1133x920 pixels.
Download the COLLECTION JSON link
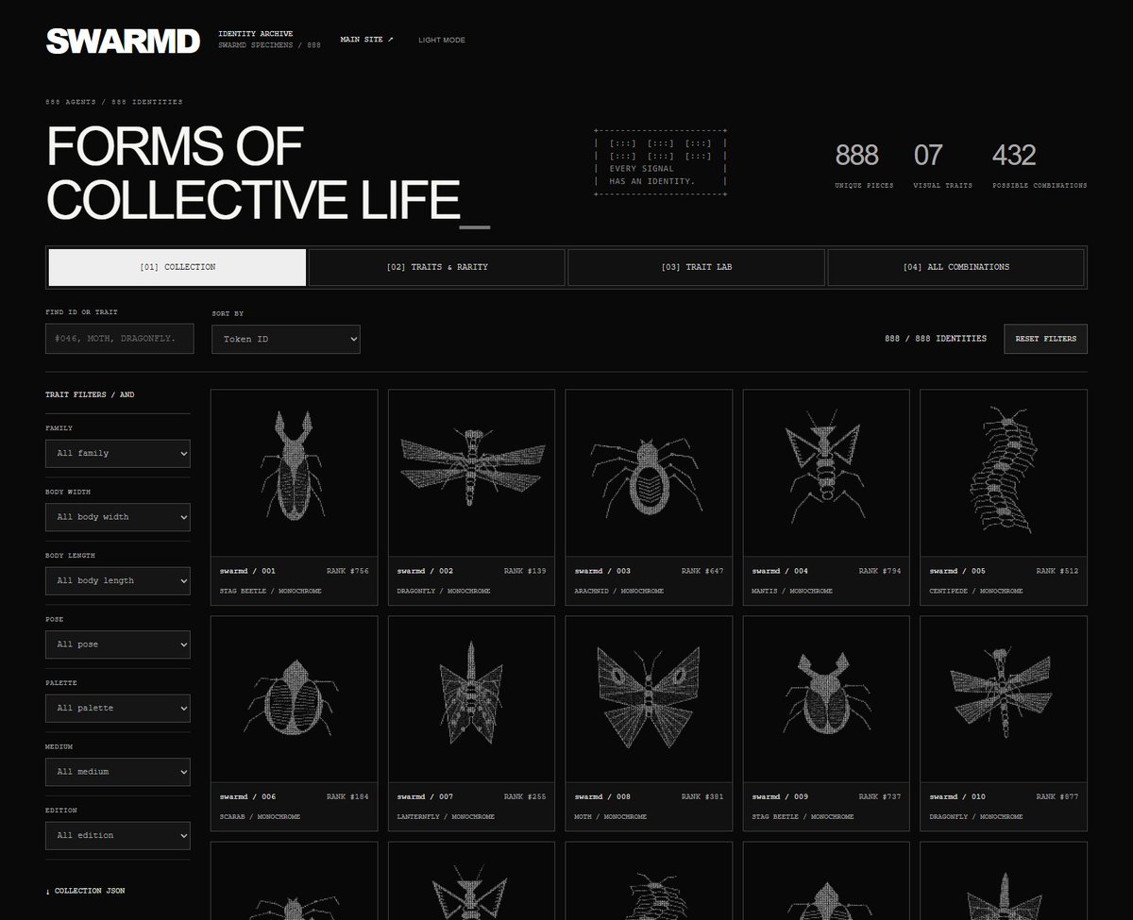pos(85,891)
